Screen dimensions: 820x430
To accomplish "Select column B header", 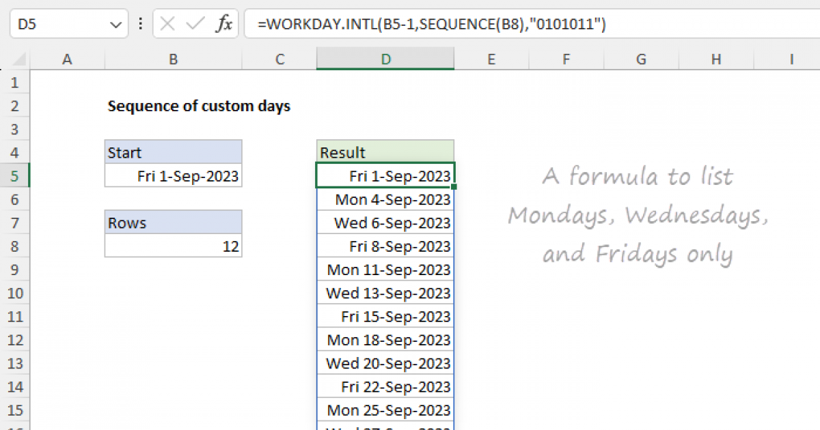I will [174, 60].
